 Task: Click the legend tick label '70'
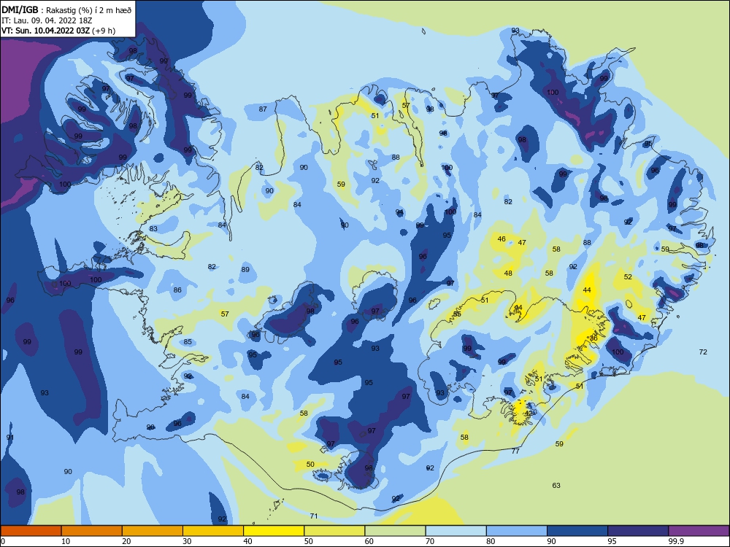[x=430, y=541]
